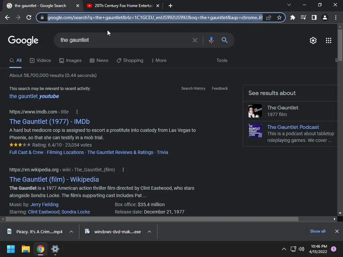Select the All results tab
Viewport: 343px width, 257px height.
tap(15, 61)
